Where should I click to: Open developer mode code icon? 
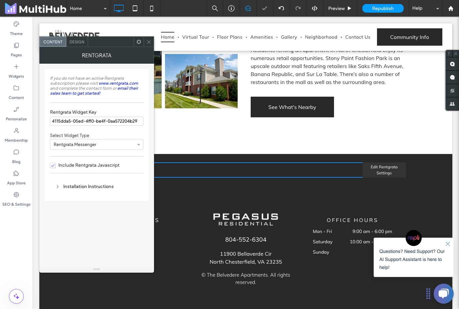pyautogui.click(x=315, y=8)
